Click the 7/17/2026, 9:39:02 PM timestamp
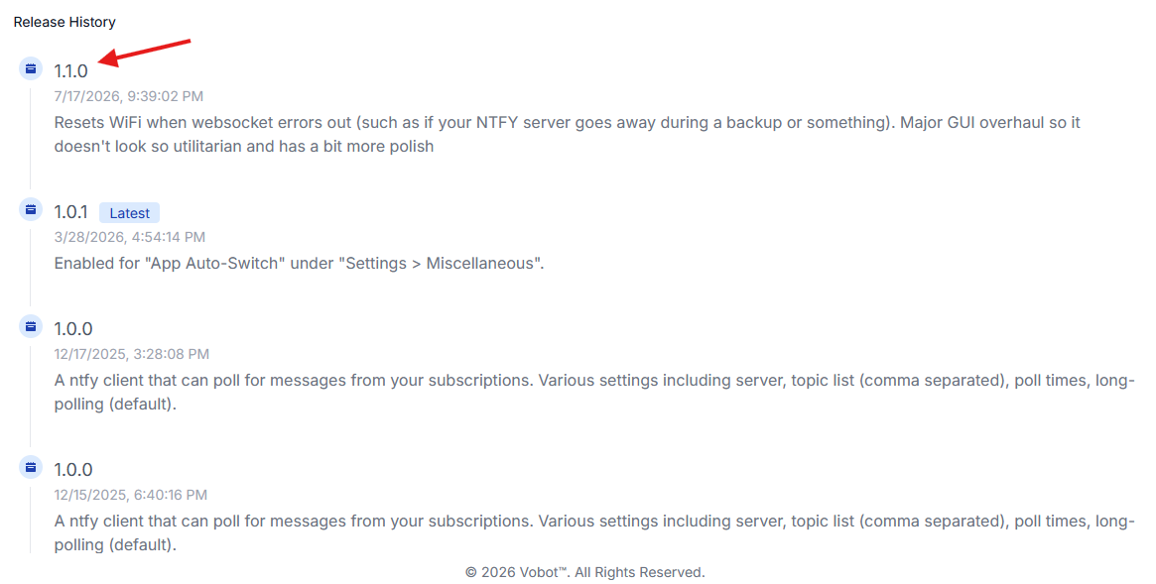The image size is (1156, 584). (128, 96)
